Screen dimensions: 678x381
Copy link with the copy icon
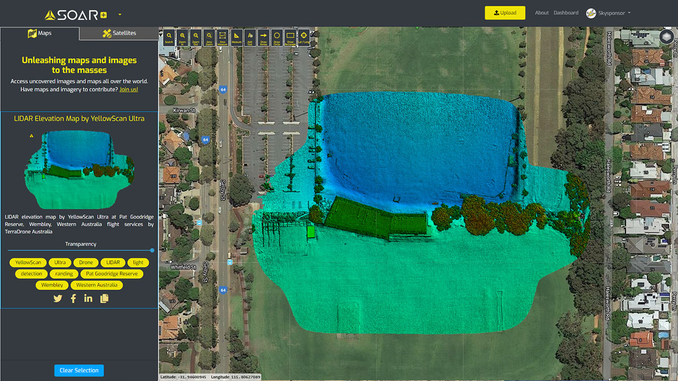tap(104, 299)
